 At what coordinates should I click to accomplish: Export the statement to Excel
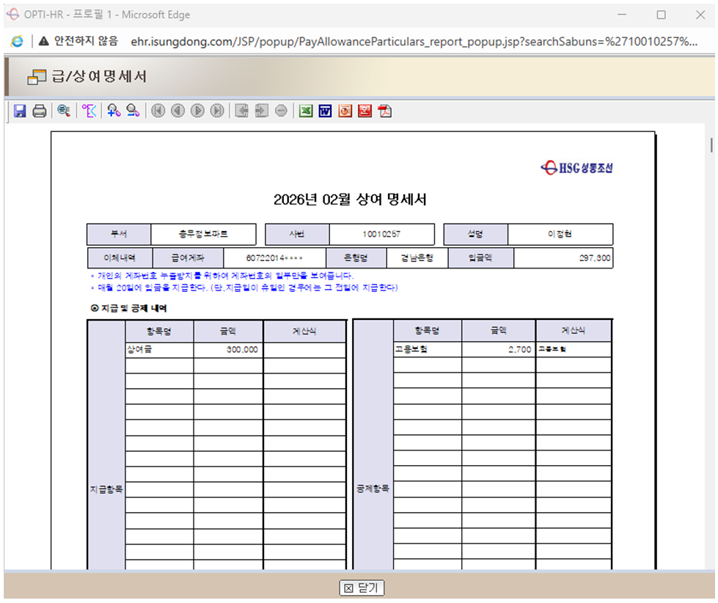click(x=305, y=111)
